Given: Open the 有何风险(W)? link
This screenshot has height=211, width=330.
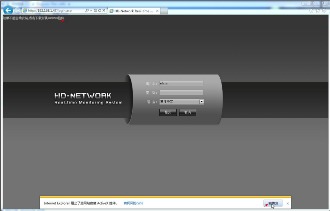Looking at the screenshot, I should coord(133,203).
